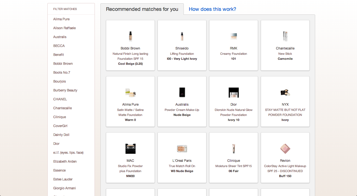Filter matches by Giorgio Armani
This screenshot has height=196, width=357.
coord(64,188)
